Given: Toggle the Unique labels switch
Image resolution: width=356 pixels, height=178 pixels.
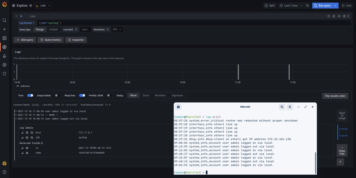Looking at the screenshot, I should click(x=58, y=95).
